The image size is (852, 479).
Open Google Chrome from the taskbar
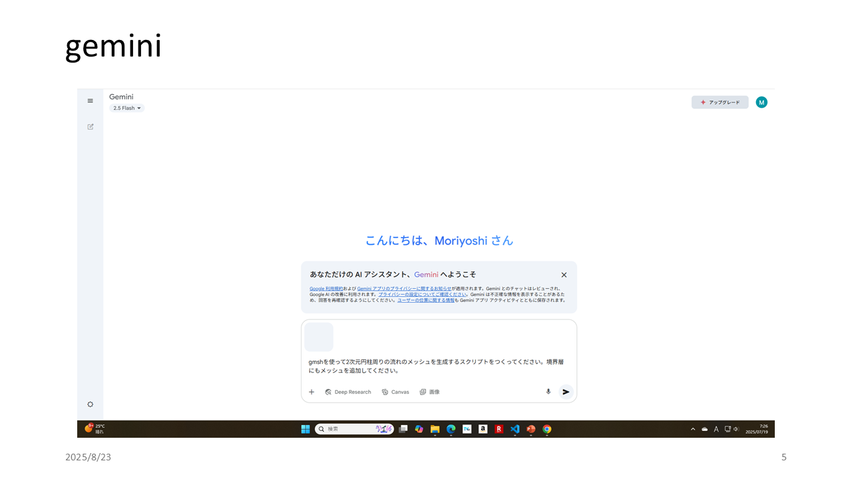(546, 429)
